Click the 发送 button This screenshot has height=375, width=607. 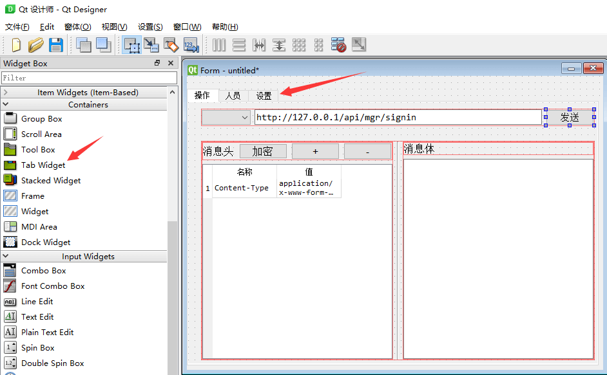(x=570, y=118)
